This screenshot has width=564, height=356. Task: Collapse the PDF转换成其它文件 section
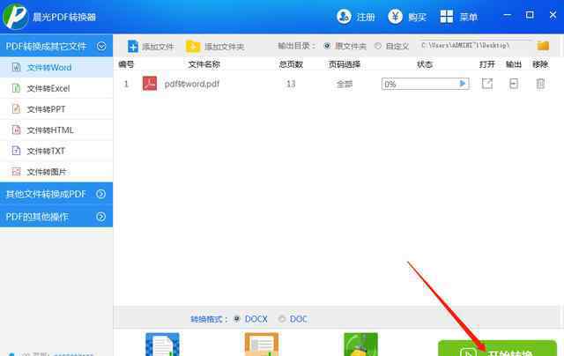(x=101, y=46)
